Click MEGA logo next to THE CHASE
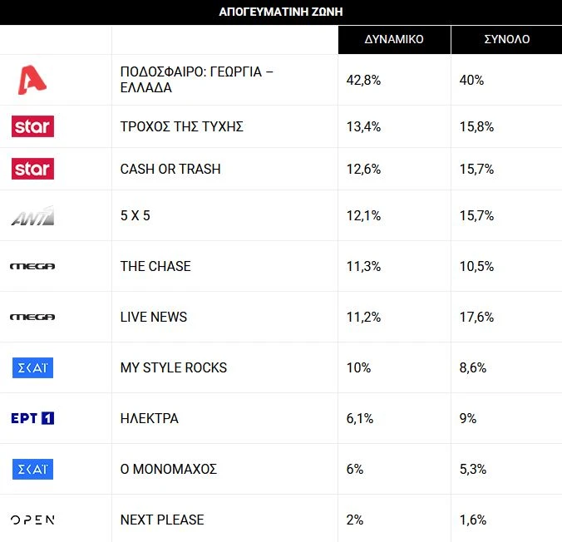The width and height of the screenshot is (562, 542). (32, 266)
